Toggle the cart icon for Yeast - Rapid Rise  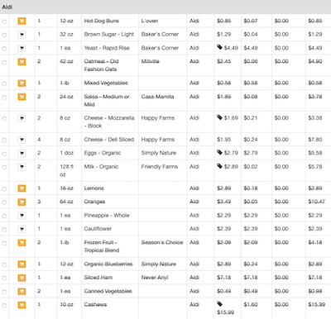[22, 48]
